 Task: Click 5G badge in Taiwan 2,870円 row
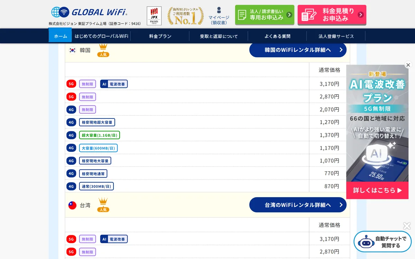[x=71, y=252]
